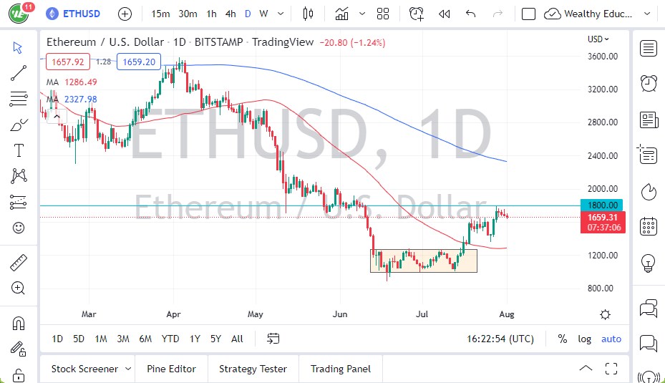
Task: Open the Strategy Tester tab
Action: click(253, 369)
